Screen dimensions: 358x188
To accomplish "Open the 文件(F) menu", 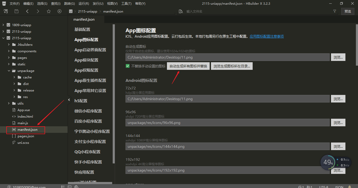I will coord(15,4).
